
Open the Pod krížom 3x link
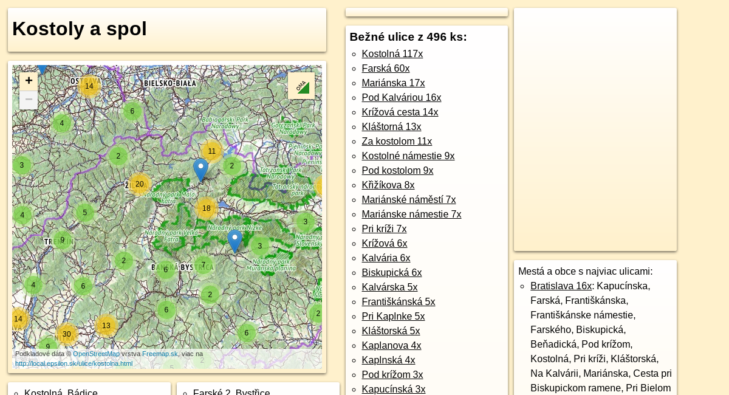pos(392,374)
